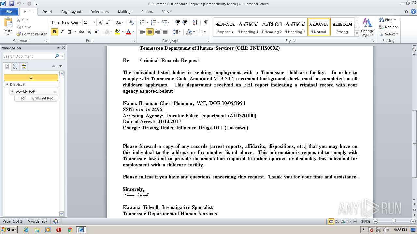Switch to Insert tab

click(47, 12)
